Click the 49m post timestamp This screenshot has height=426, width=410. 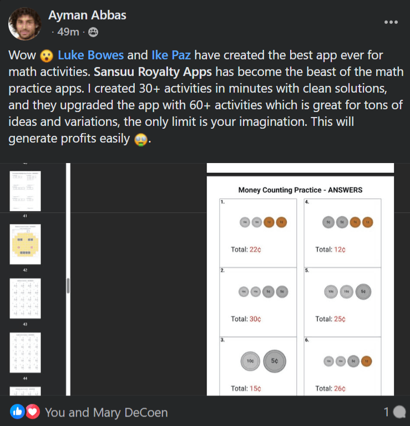pyautogui.click(x=68, y=32)
